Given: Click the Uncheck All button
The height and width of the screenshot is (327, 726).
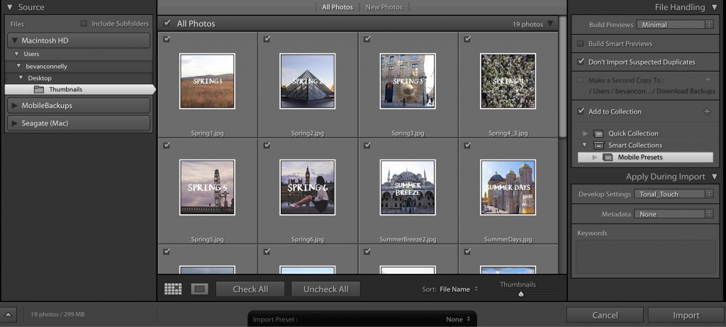Looking at the screenshot, I should [326, 289].
